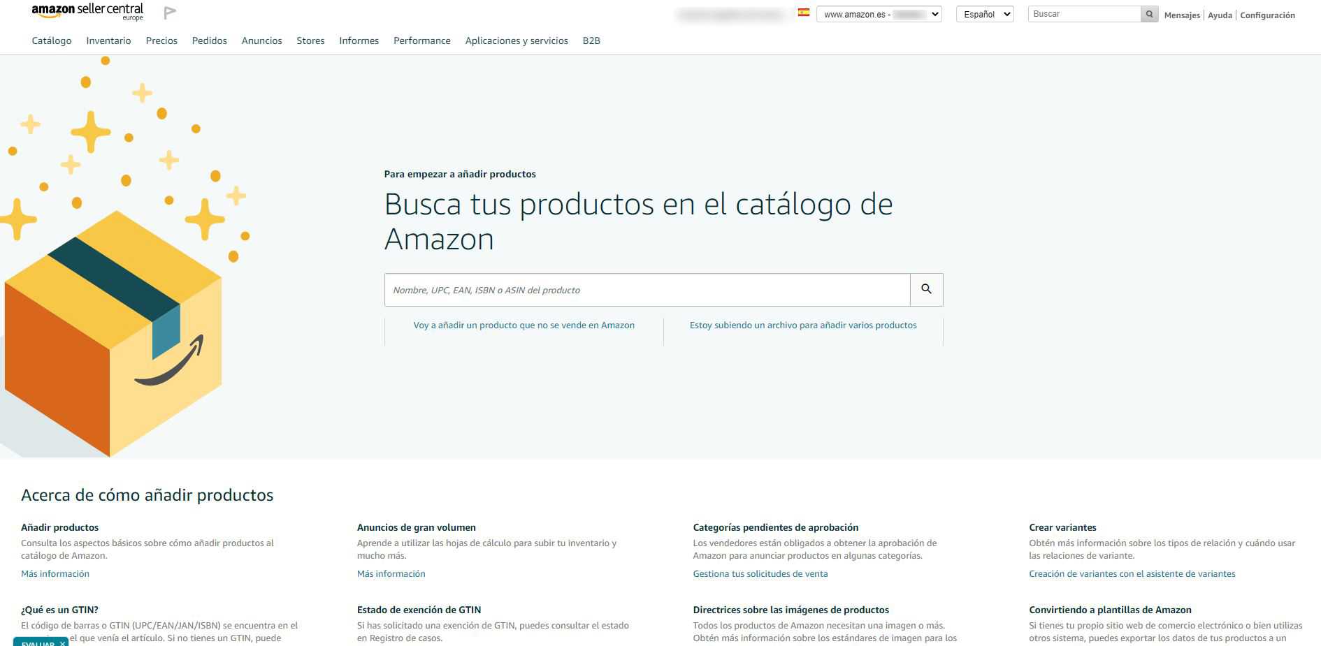Click the 'Estado de exención de GTIN' heading
Viewport: 1321px width, 646px height.
tap(419, 610)
